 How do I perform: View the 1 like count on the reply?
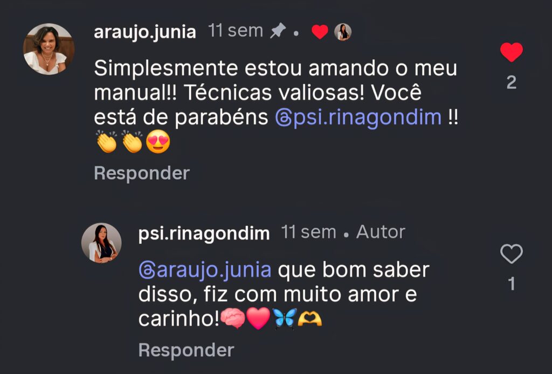511,284
